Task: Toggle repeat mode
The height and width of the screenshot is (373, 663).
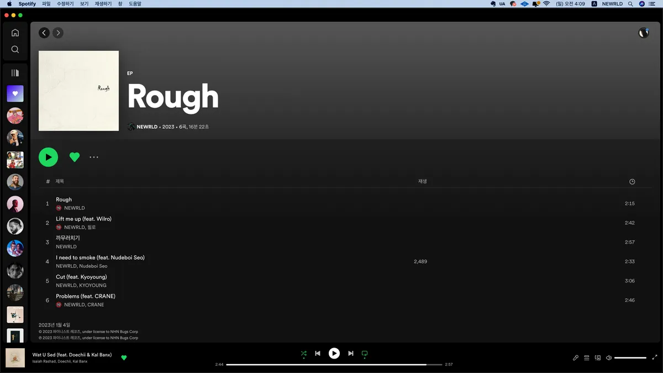Action: click(365, 354)
